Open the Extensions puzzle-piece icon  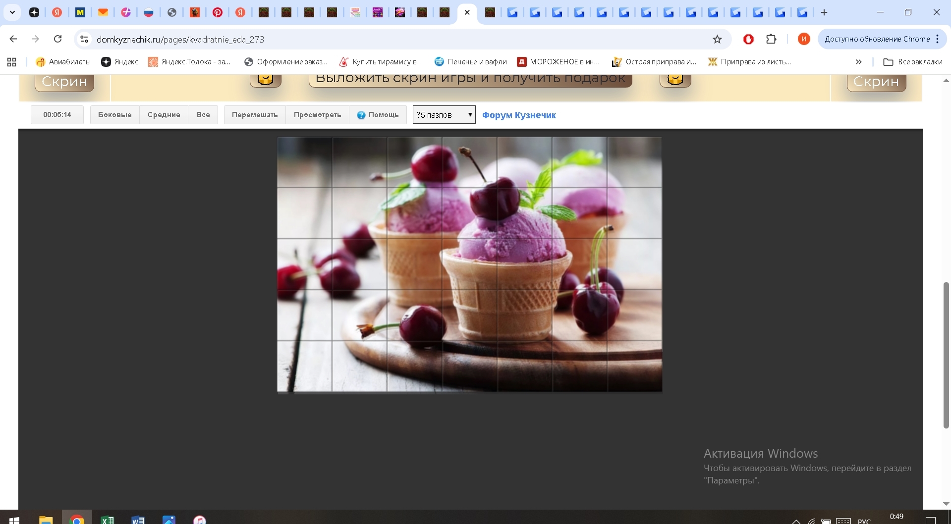[x=771, y=39]
